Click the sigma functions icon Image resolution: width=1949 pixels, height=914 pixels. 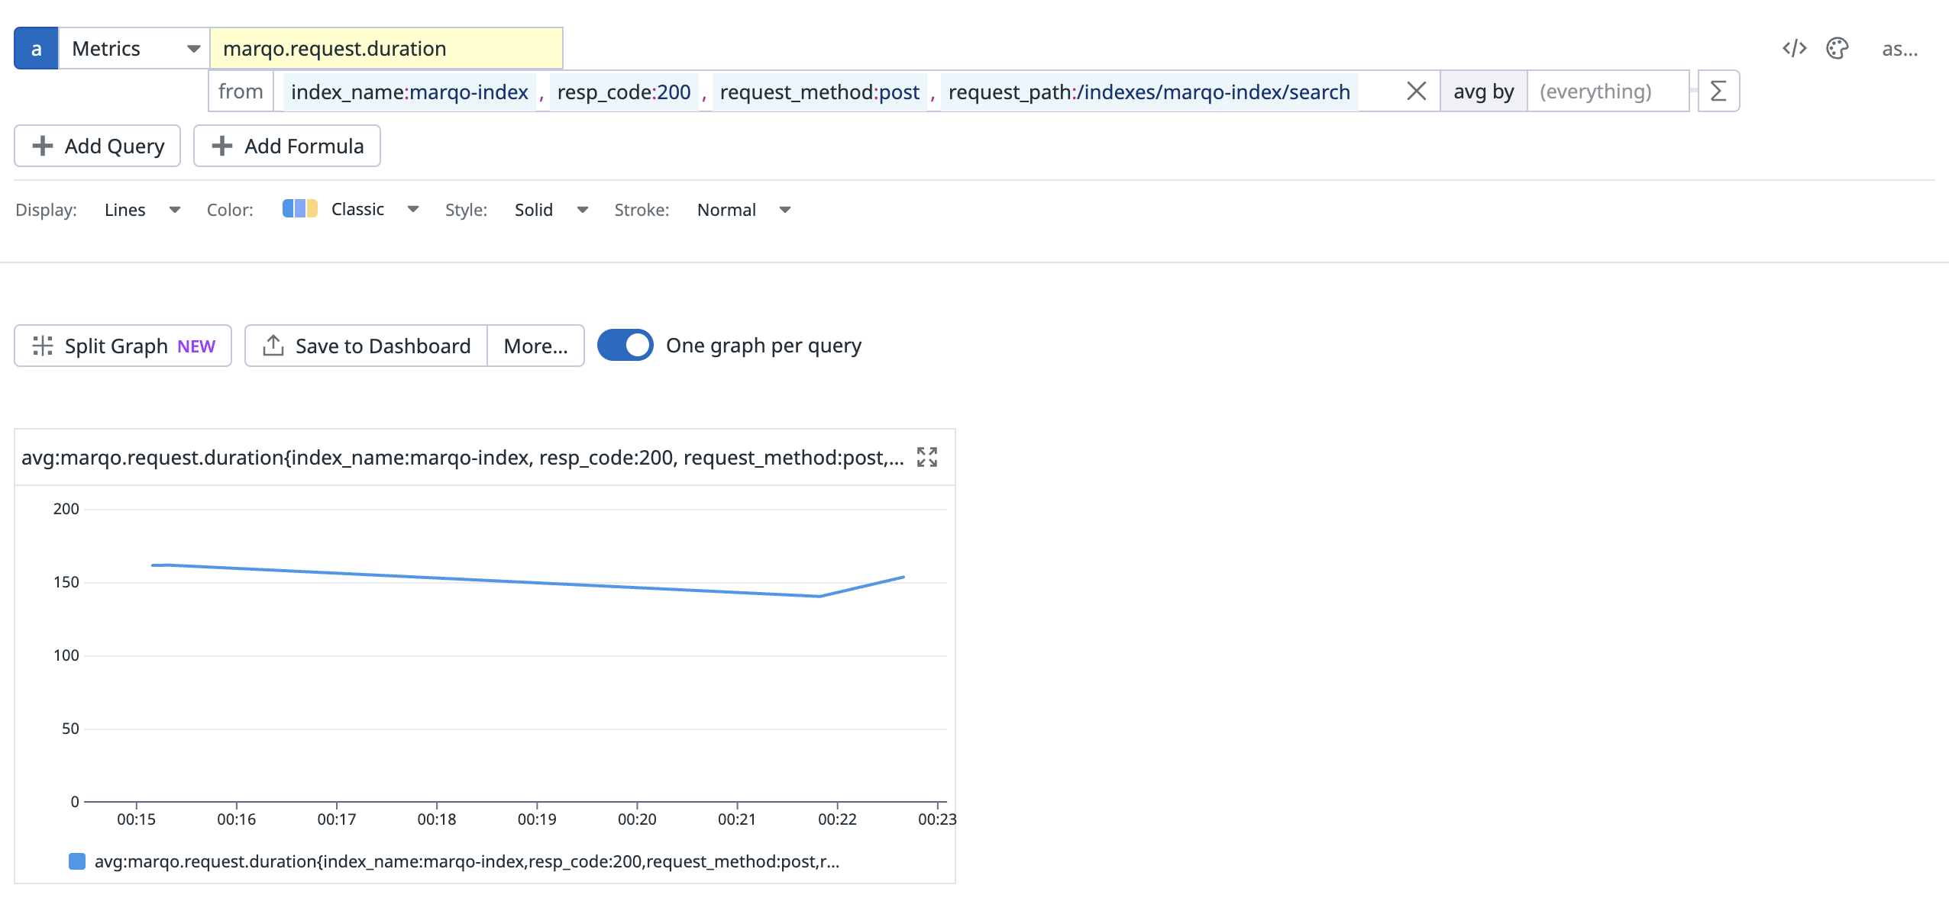(1718, 92)
